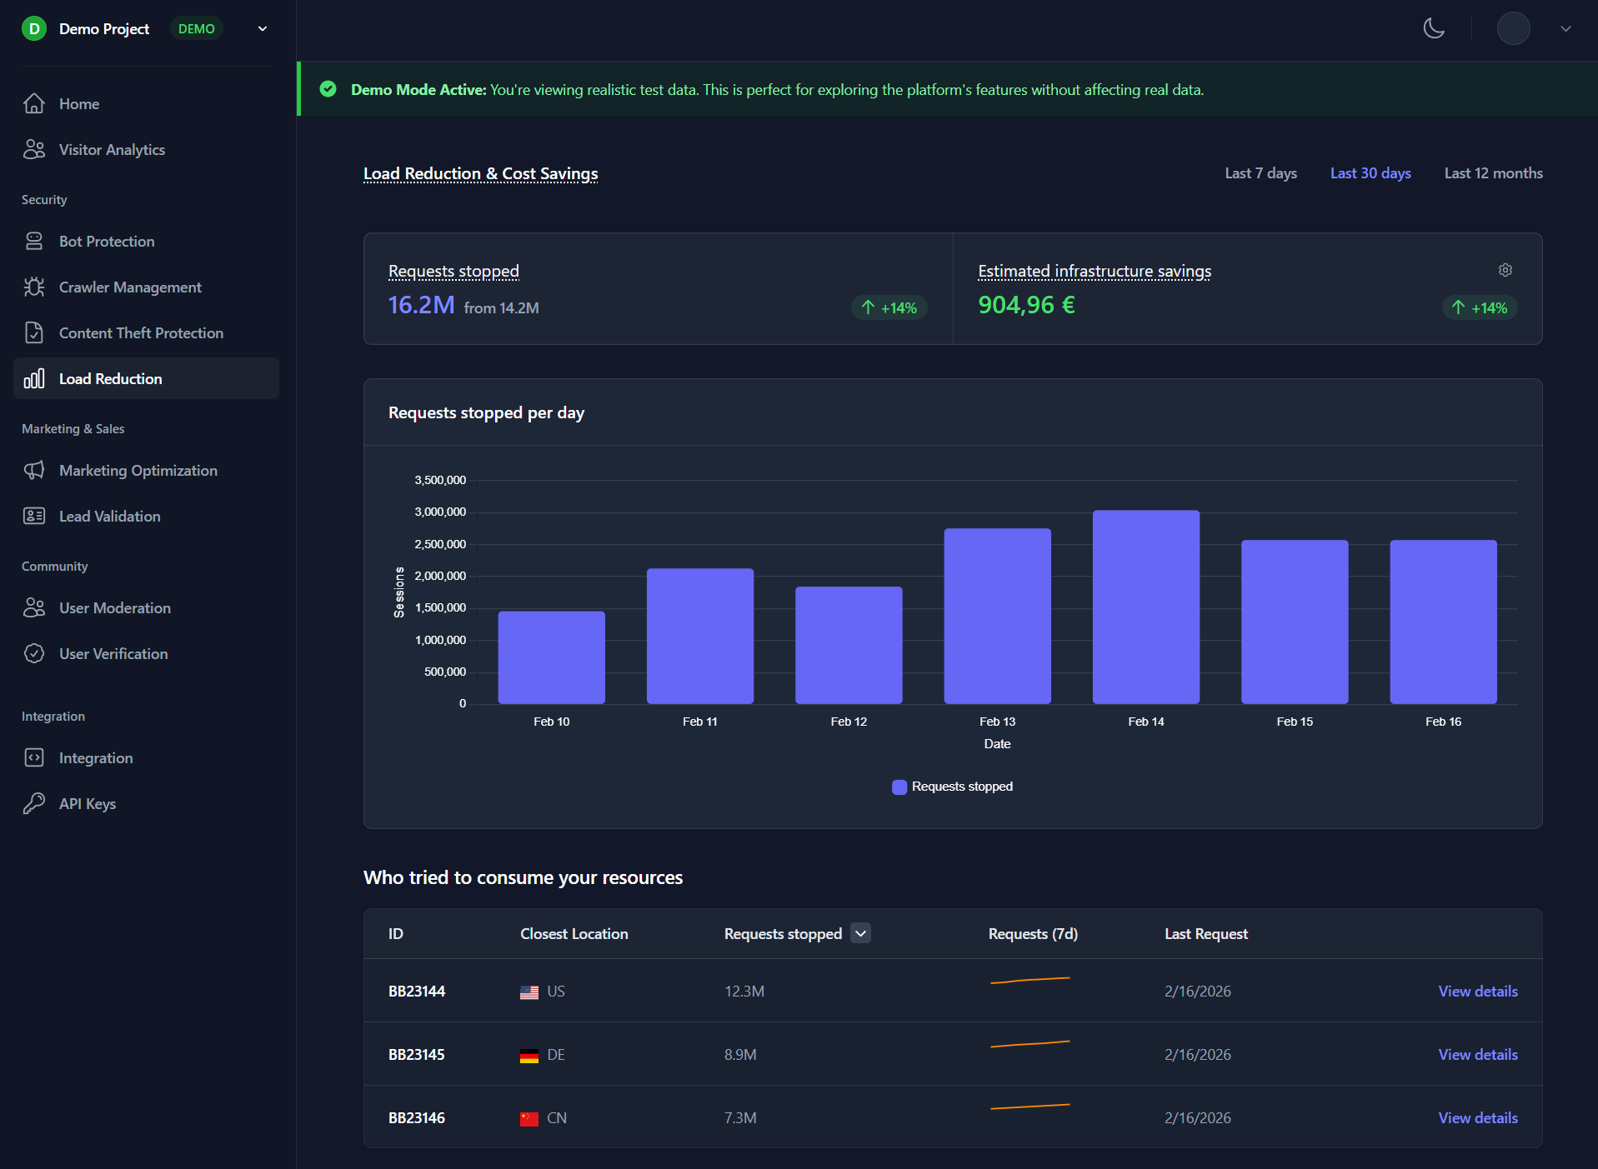Click the Home house icon
The width and height of the screenshot is (1598, 1169).
(x=34, y=104)
